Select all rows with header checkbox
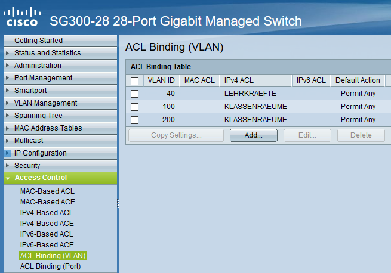Viewport: 391px width, 273px height. pos(135,81)
